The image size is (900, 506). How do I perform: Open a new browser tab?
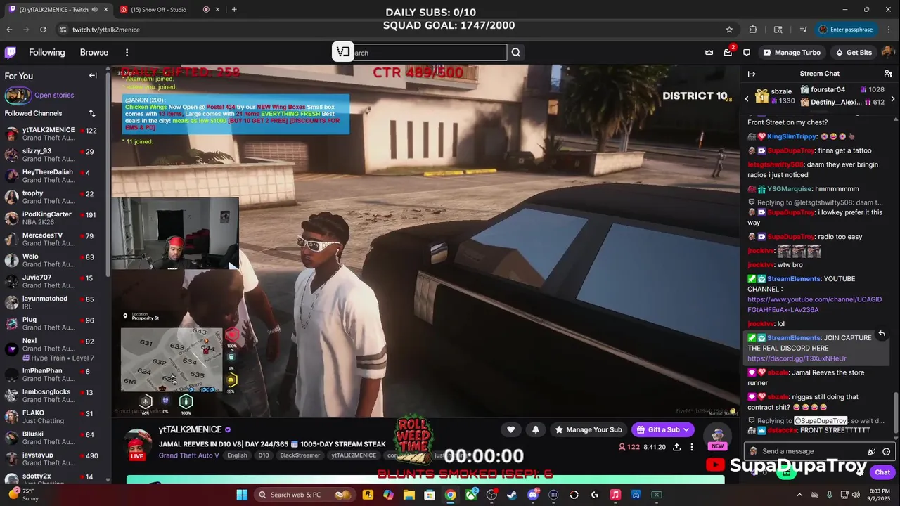[234, 9]
